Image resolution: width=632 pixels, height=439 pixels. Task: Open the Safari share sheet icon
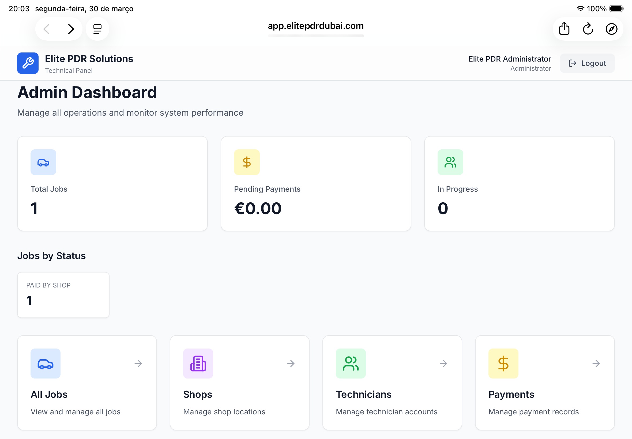[565, 29]
